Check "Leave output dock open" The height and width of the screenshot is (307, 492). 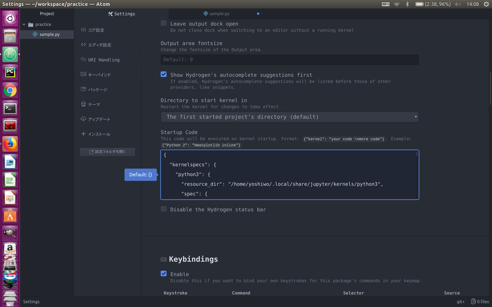tap(163, 23)
